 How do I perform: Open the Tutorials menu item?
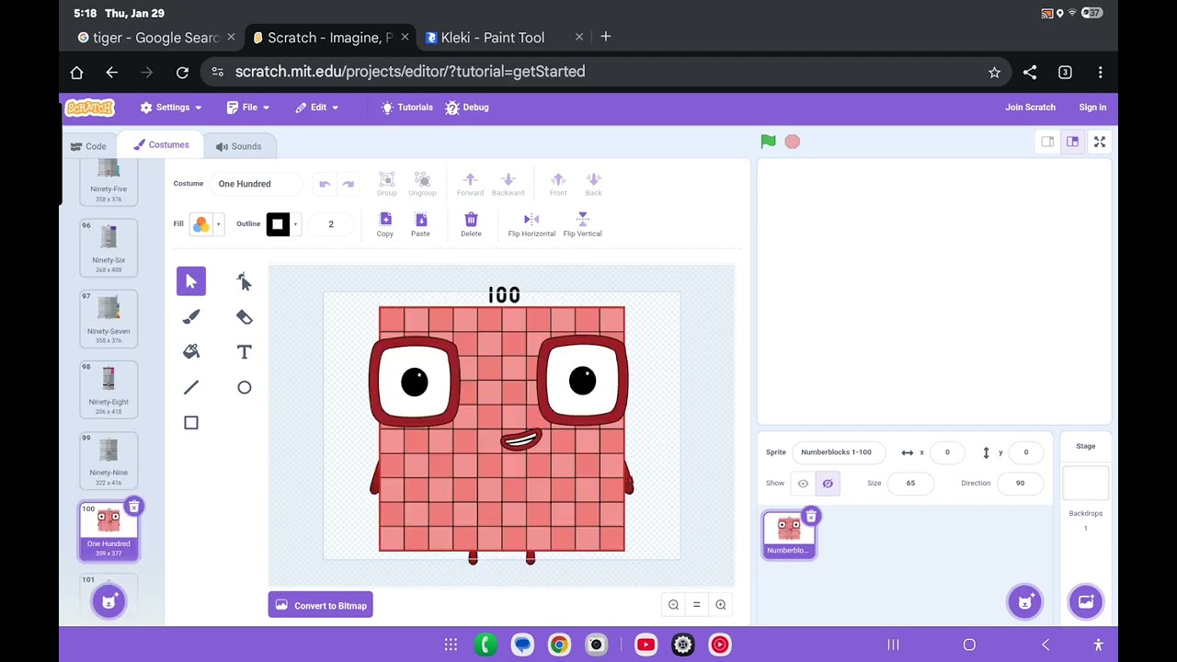(x=406, y=108)
